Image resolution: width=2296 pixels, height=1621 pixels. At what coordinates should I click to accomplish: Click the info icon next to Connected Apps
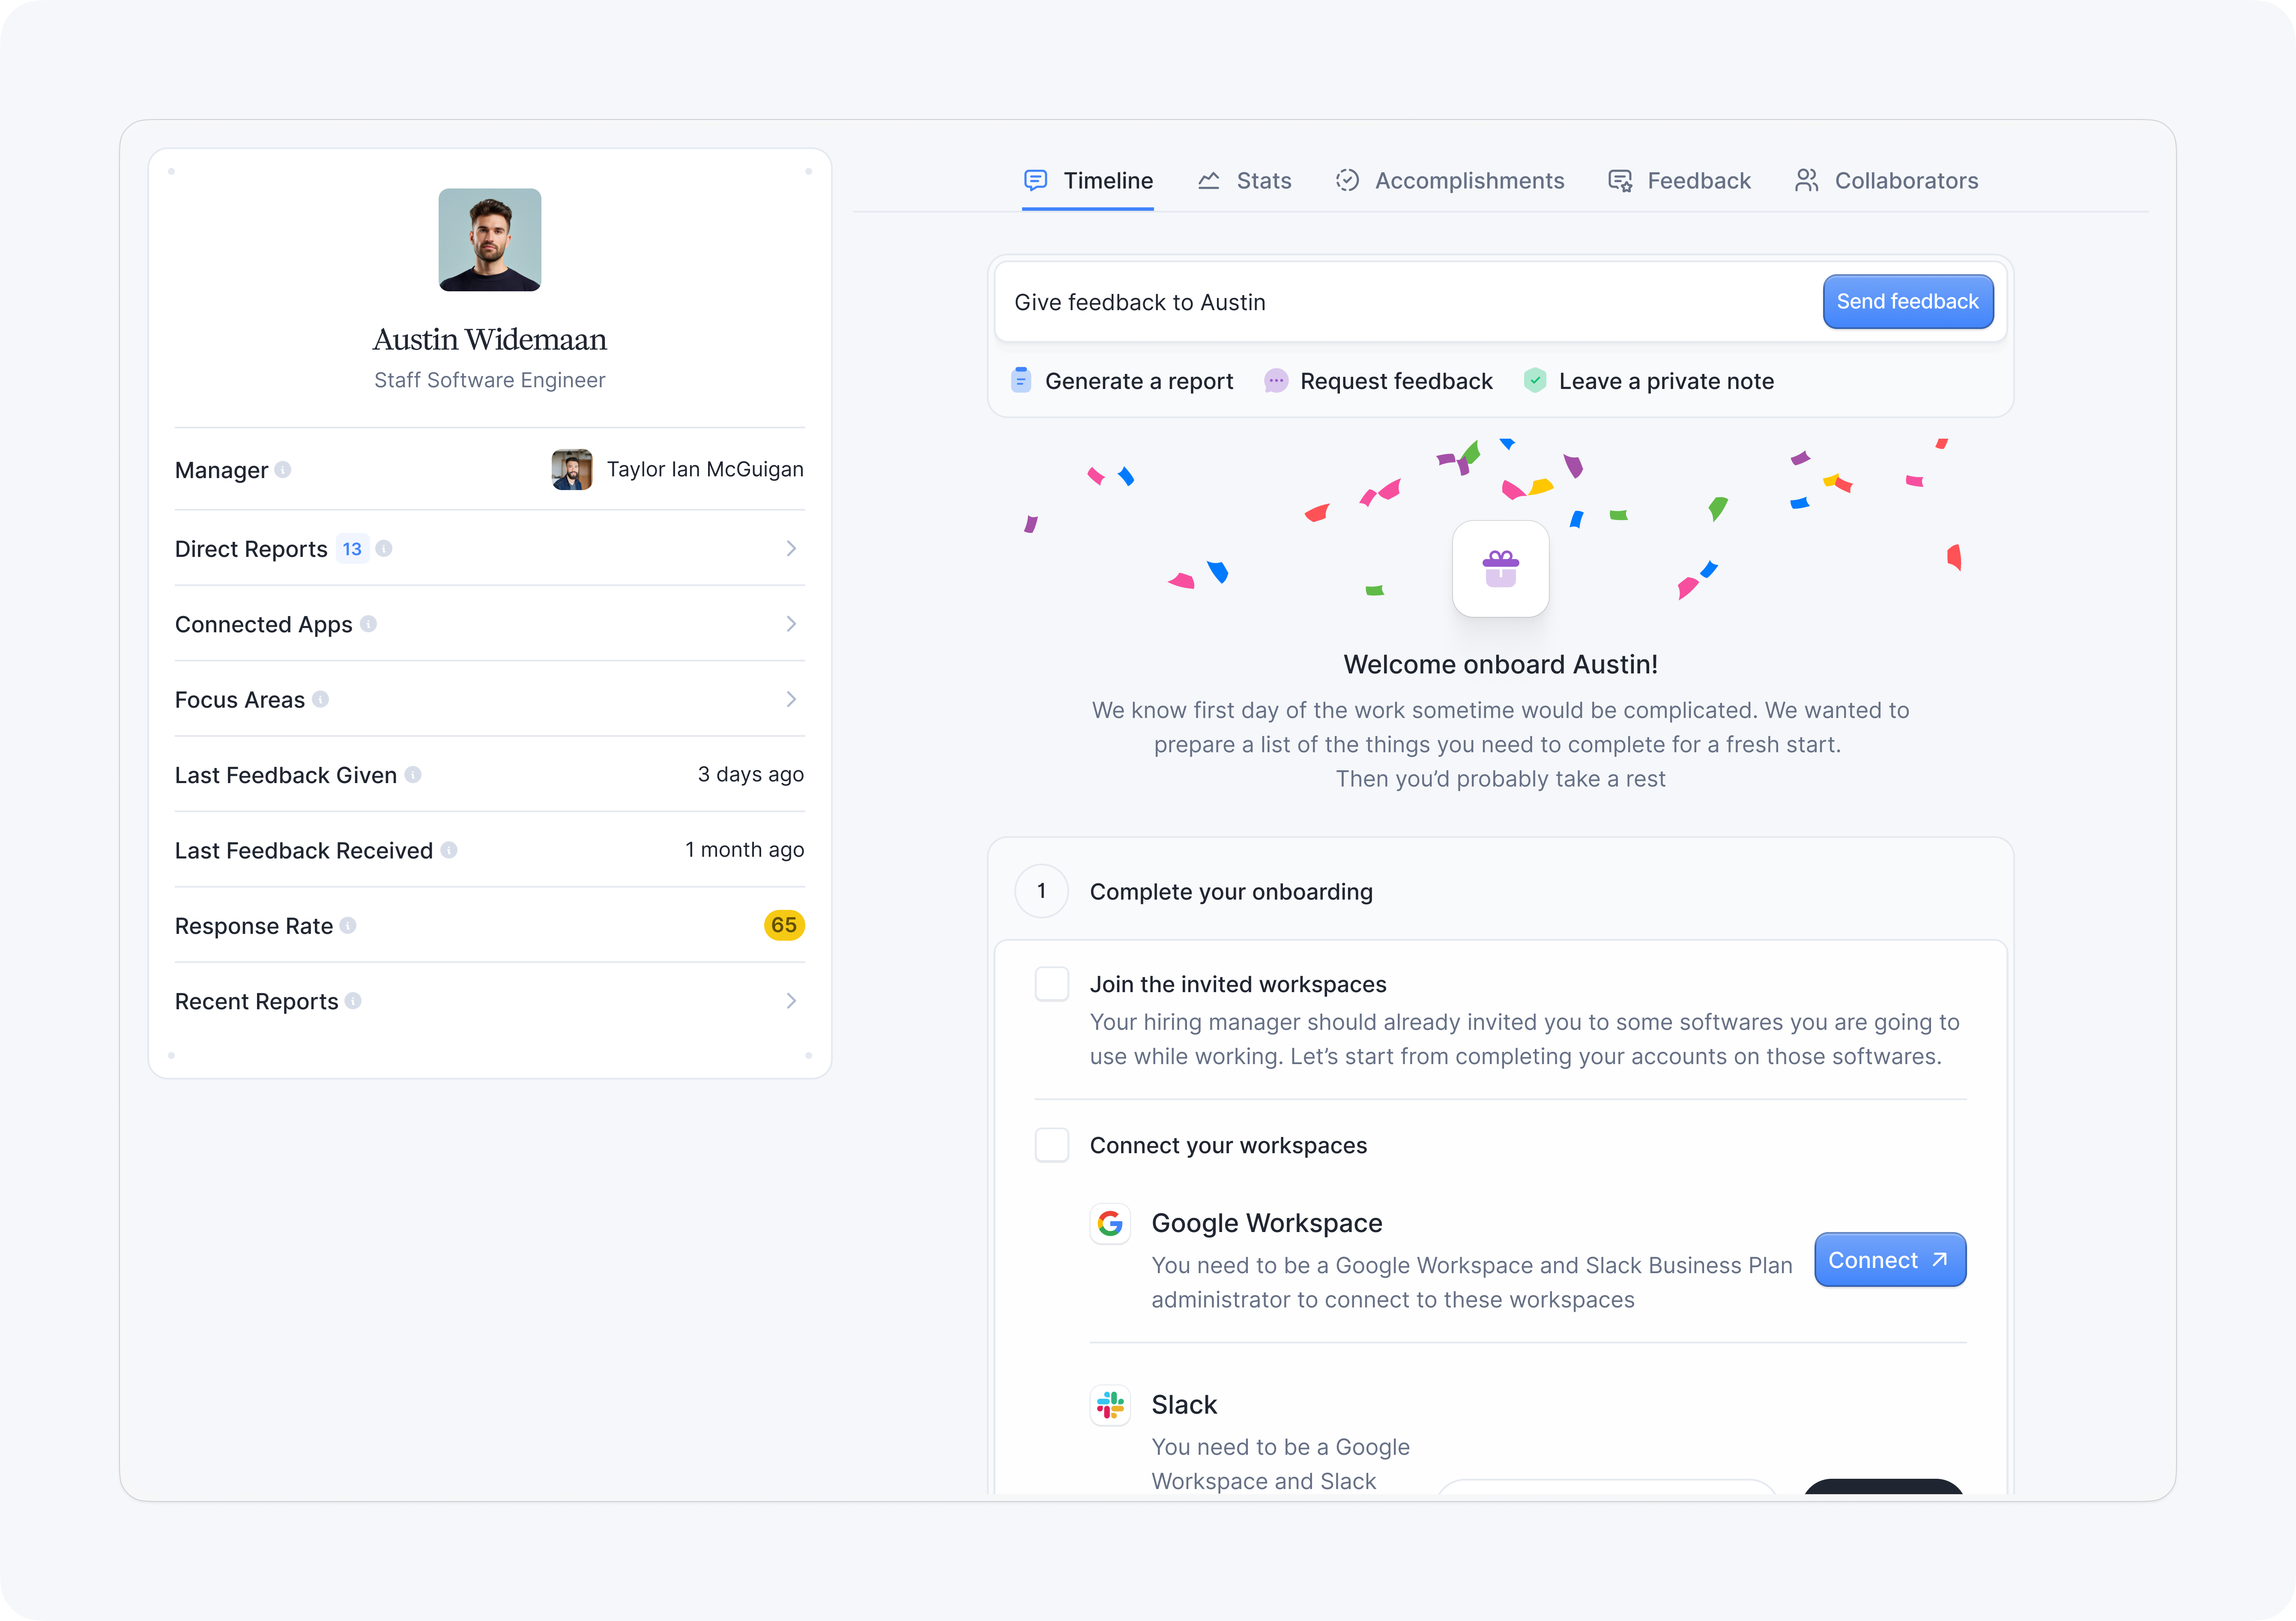click(369, 624)
